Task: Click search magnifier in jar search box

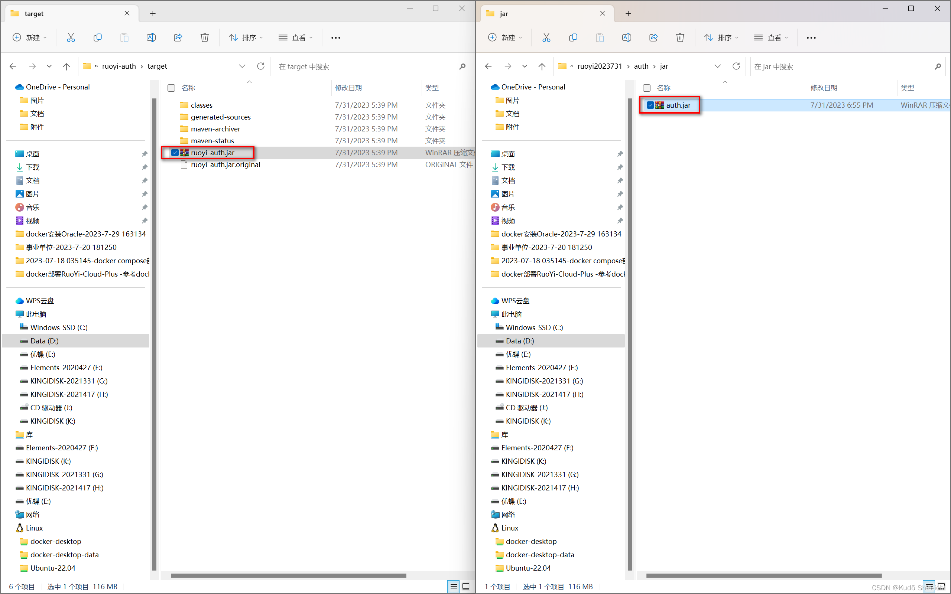Action: click(938, 66)
